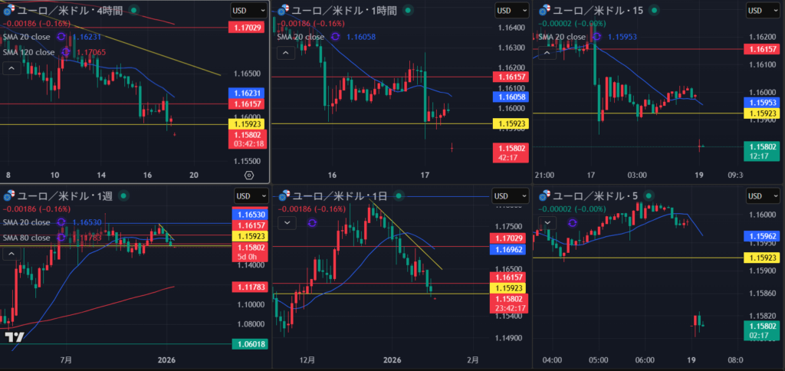The width and height of the screenshot is (785, 371).
Task: Click EUR/USD symbol flag icon on 4-hour chart
Action: 11,10
